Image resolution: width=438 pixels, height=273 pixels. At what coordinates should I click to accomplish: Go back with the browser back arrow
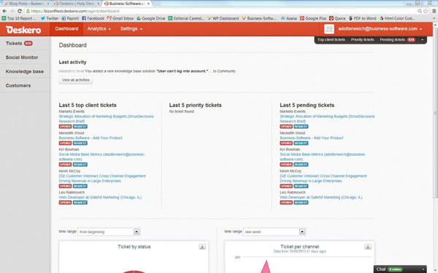click(4, 11)
